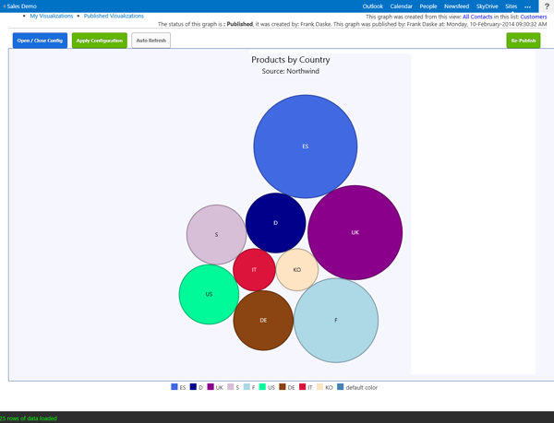This screenshot has height=423, width=554.
Task: Select the blue ES bubble in chart
Action: [x=306, y=146]
